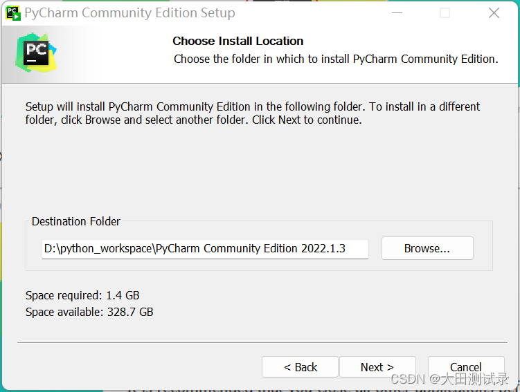Click the Browse... button

[x=427, y=248]
